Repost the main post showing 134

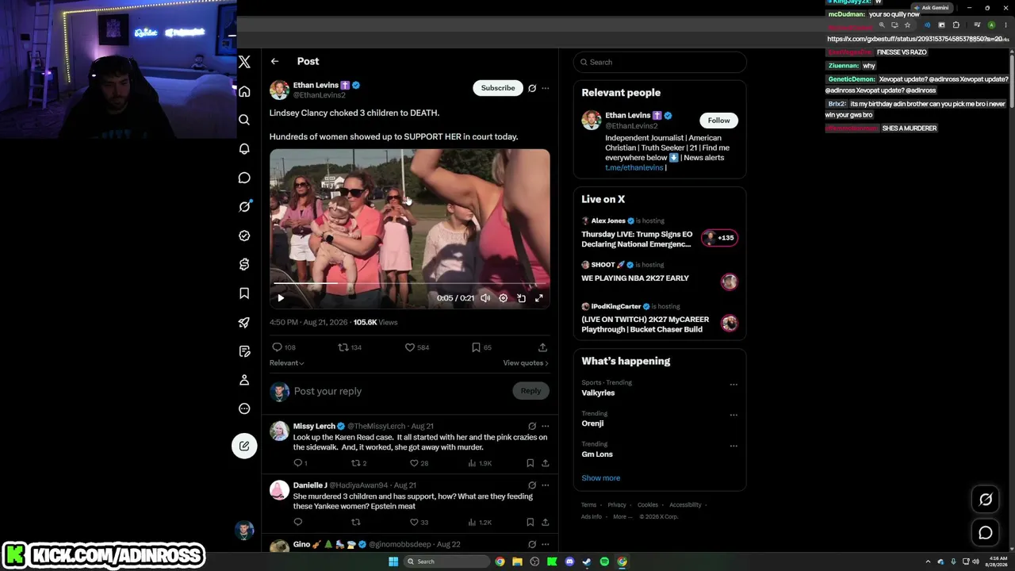350,347
